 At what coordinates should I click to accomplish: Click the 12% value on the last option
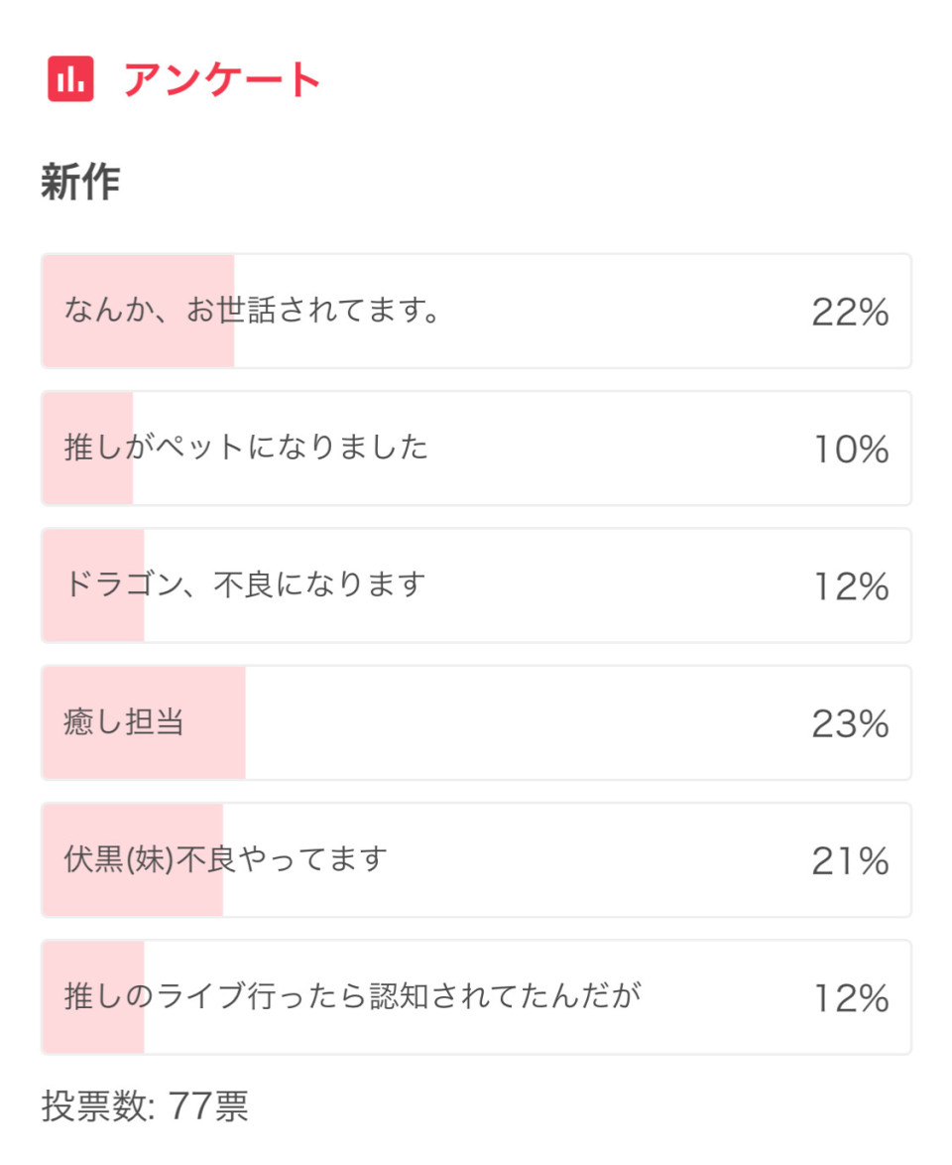point(852,998)
